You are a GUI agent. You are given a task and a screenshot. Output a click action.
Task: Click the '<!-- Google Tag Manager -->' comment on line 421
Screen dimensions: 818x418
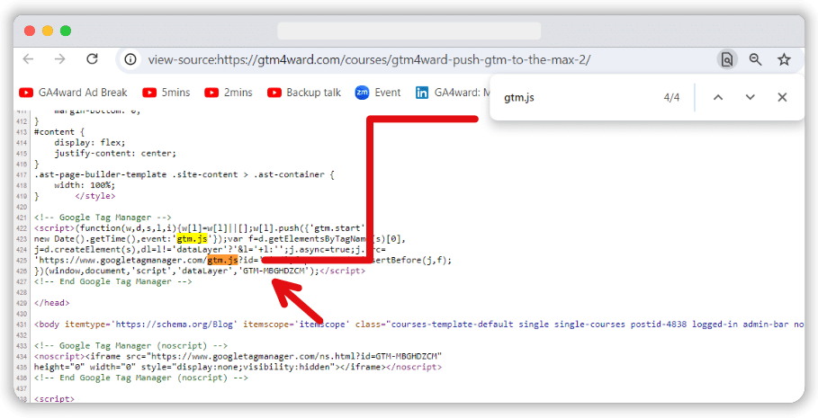(x=103, y=218)
